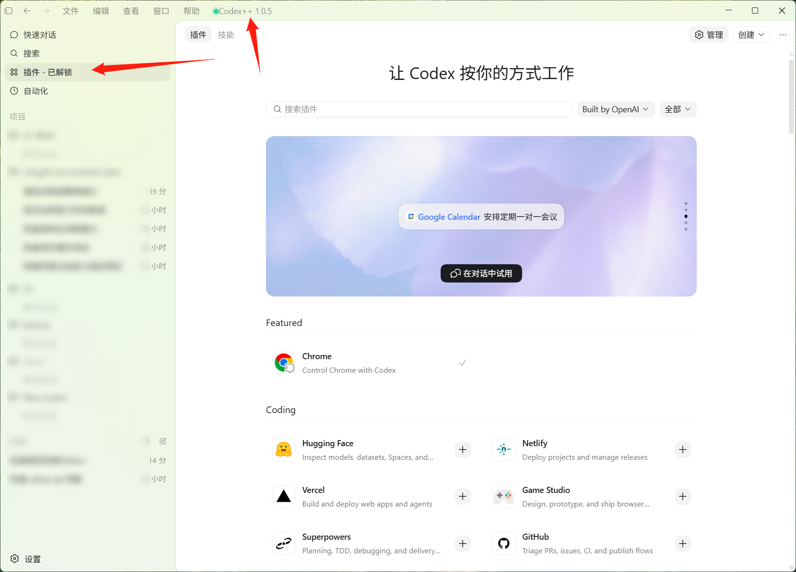
Task: Click the Hugging Face plugin title
Action: (328, 443)
